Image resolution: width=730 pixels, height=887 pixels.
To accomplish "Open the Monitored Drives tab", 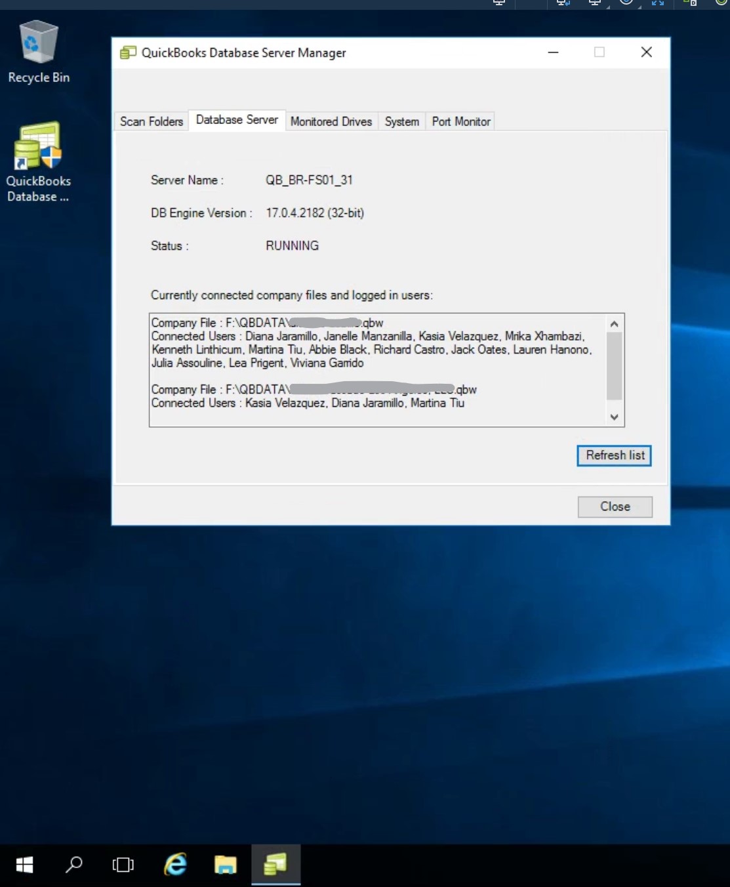I will (331, 121).
